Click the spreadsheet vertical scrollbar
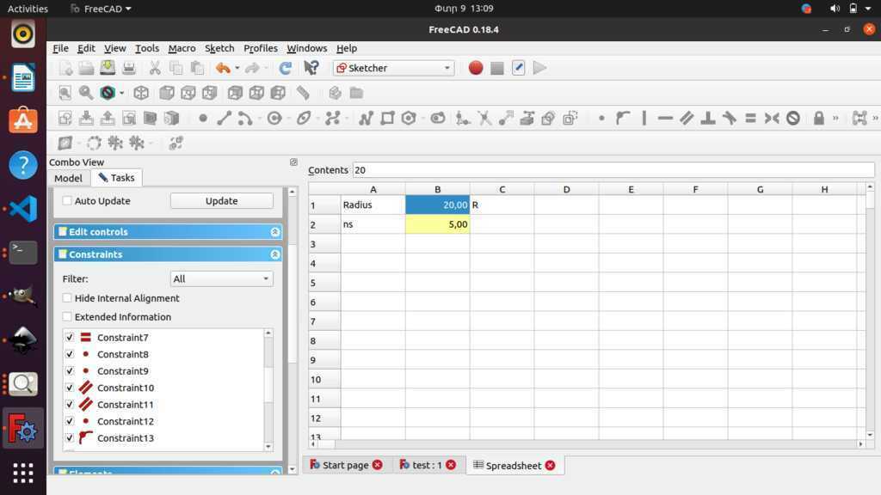Screen dimensions: 881x495 (870, 310)
